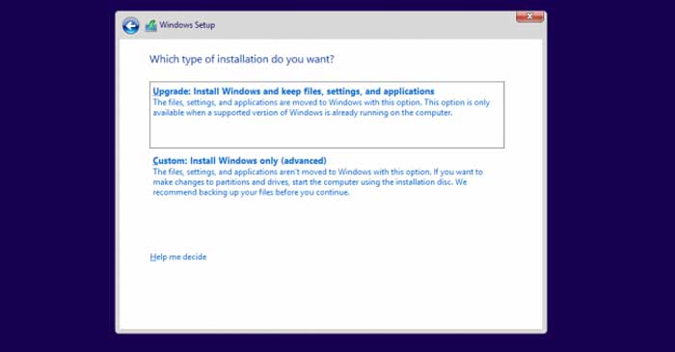The image size is (675, 352).
Task: Close the Windows Setup dialog
Action: (x=529, y=16)
